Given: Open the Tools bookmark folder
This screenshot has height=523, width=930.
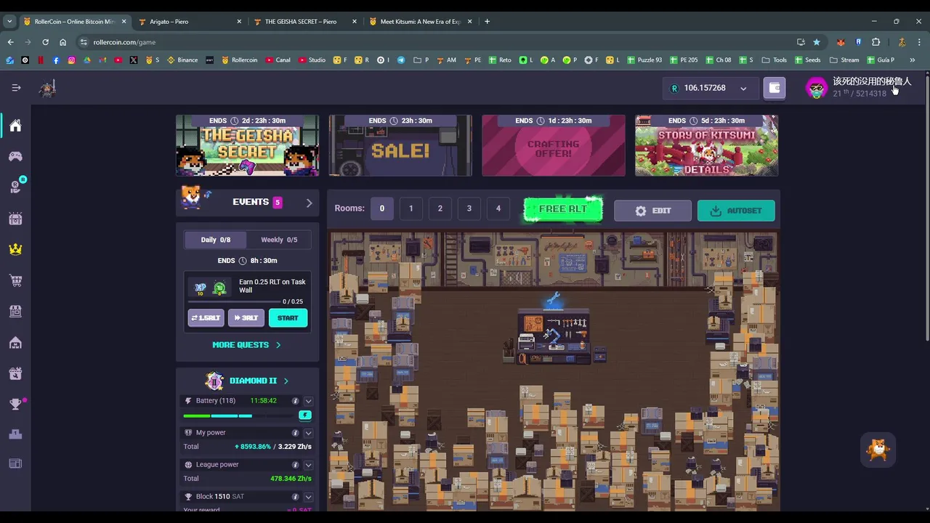Looking at the screenshot, I should coord(774,60).
